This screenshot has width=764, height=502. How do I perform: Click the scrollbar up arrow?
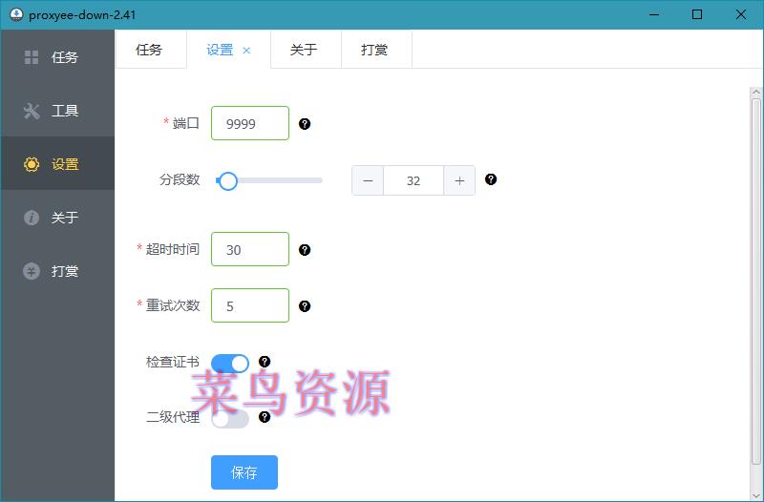tap(756, 92)
